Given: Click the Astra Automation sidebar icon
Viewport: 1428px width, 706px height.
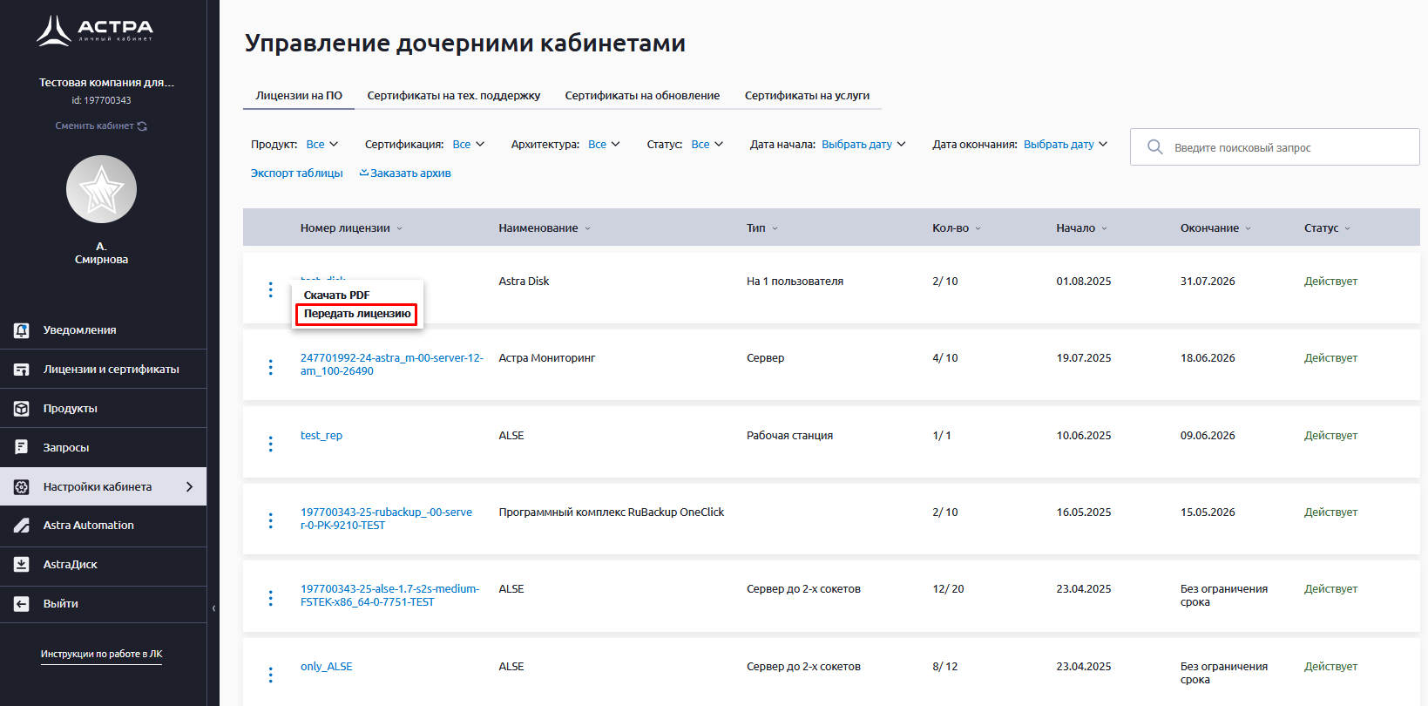Looking at the screenshot, I should pyautogui.click(x=22, y=526).
